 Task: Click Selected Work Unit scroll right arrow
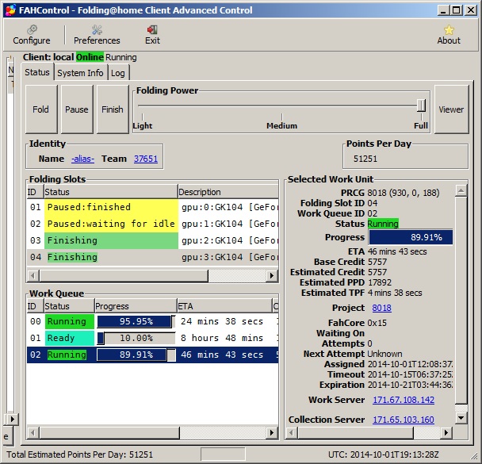click(446, 432)
